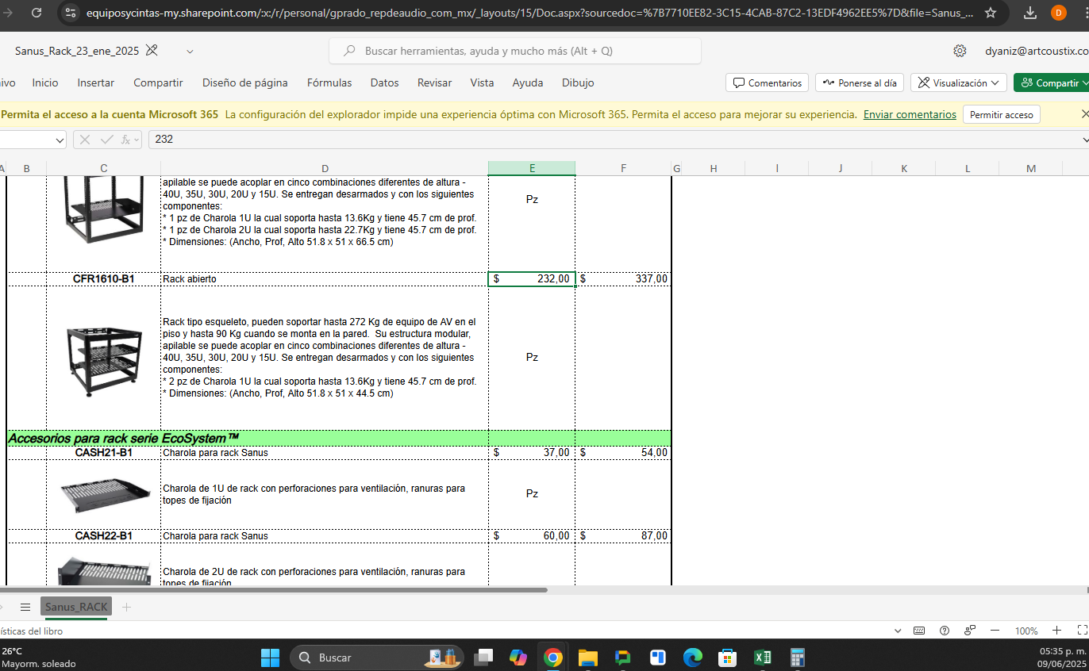Click the keyboard icon in status bar
The image size is (1089, 671).
pos(919,631)
